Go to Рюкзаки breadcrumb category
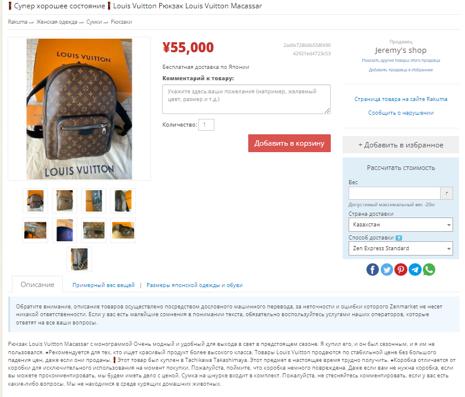This screenshot has height=397, width=465. (121, 22)
